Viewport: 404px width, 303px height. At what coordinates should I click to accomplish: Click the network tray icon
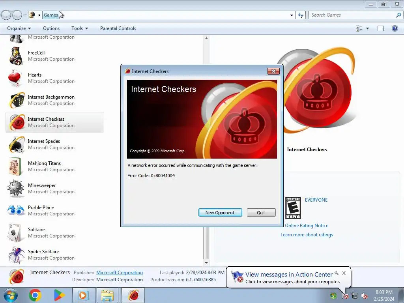click(355, 296)
